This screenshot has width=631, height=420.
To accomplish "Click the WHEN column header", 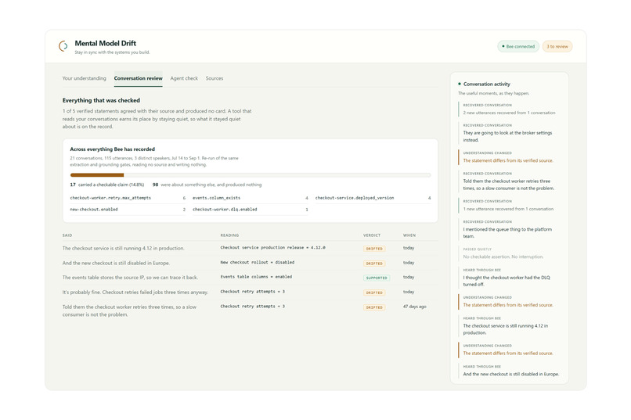I will click(409, 235).
